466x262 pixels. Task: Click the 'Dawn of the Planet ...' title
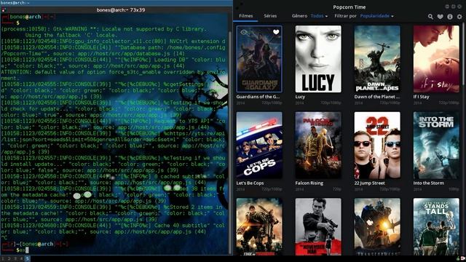[x=377, y=97]
